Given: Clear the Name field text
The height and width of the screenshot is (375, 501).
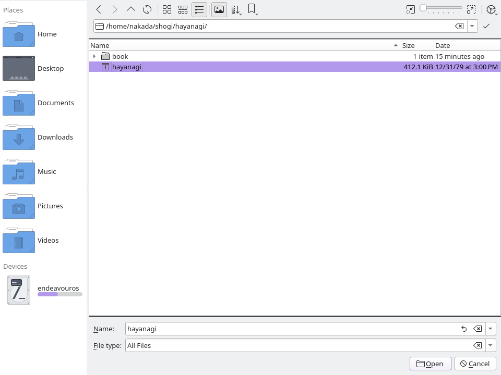Looking at the screenshot, I should click(x=478, y=329).
